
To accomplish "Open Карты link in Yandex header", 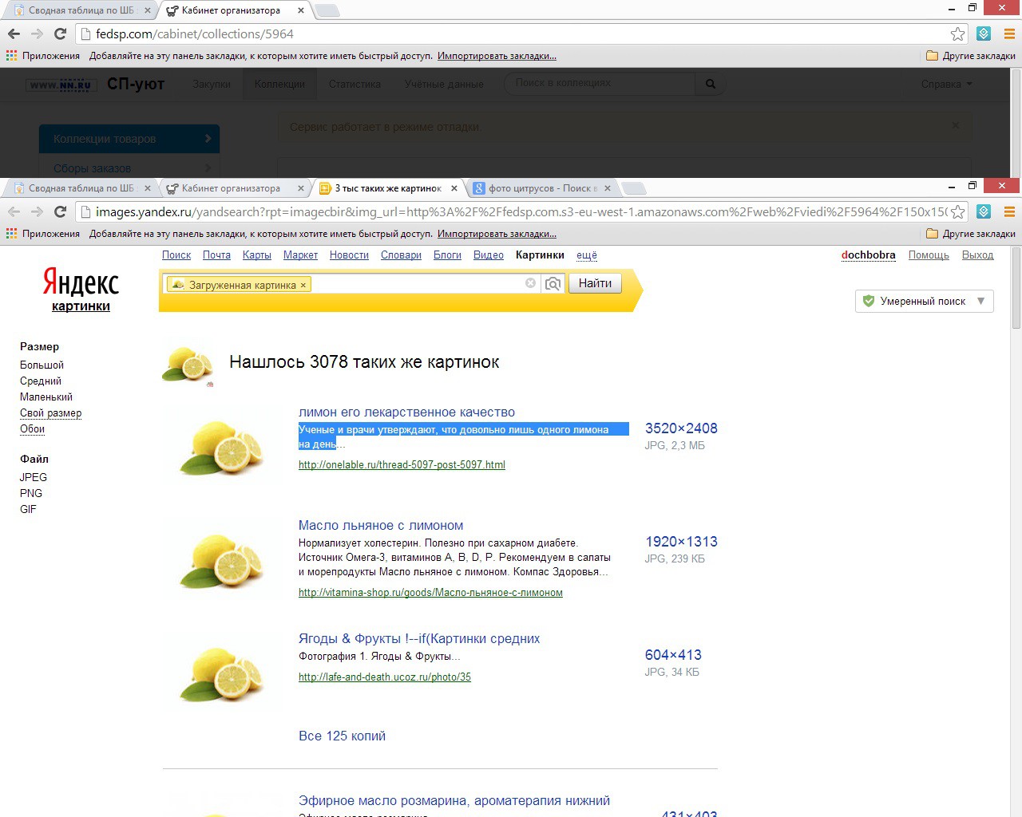I will 257,255.
